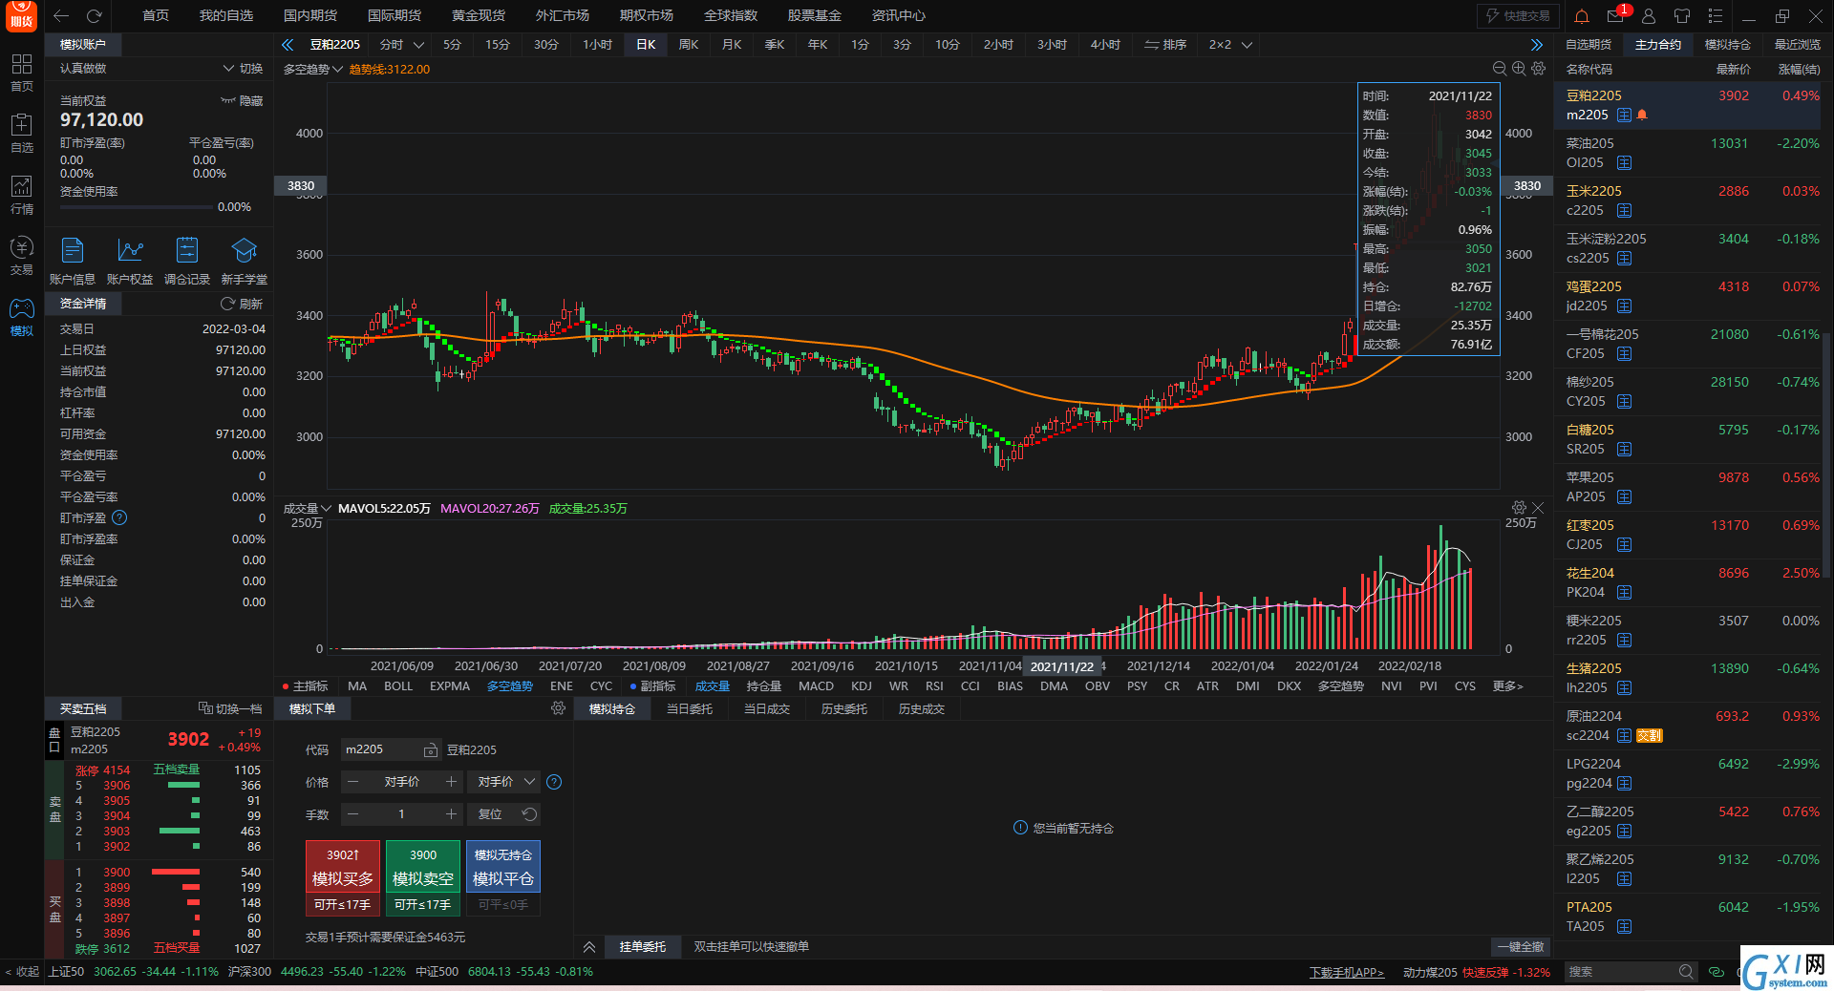Toggle 隐藏 to hide current equity

click(242, 100)
